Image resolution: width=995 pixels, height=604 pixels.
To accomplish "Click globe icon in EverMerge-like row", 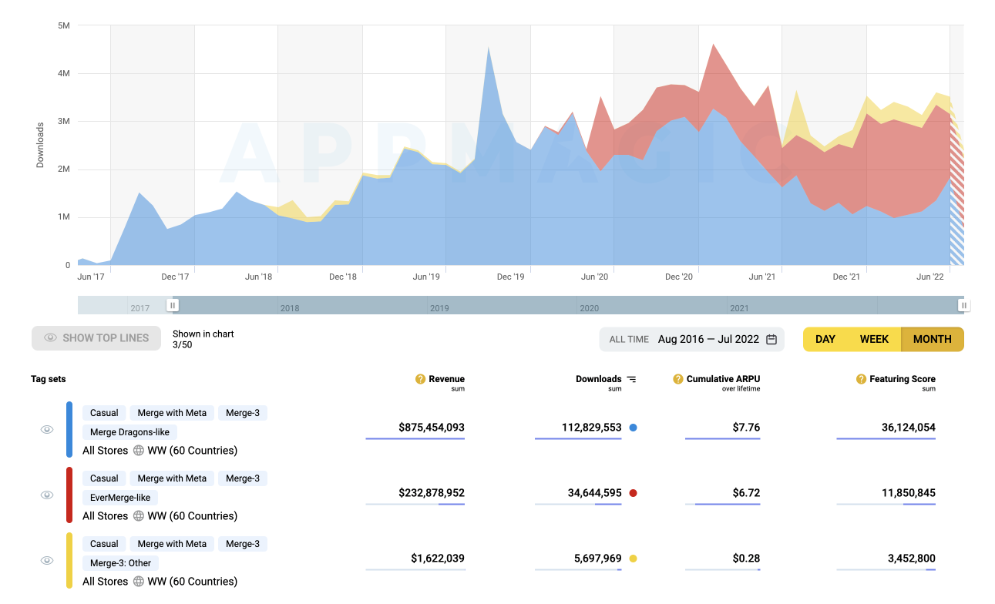I will 139,516.
